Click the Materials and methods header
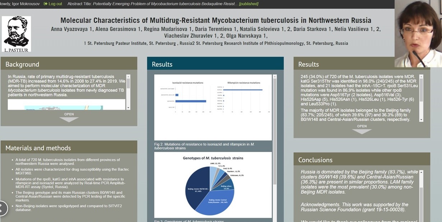The width and height of the screenshot is (442, 222). pyautogui.click(x=69, y=147)
